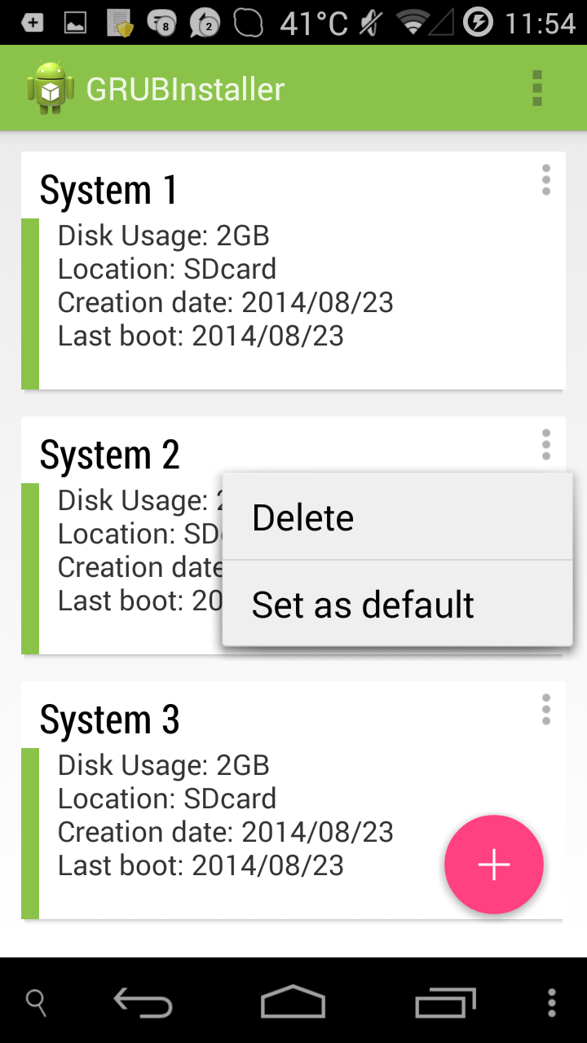Image resolution: width=587 pixels, height=1043 pixels.
Task: Select the System 1 card title
Action: [109, 190]
